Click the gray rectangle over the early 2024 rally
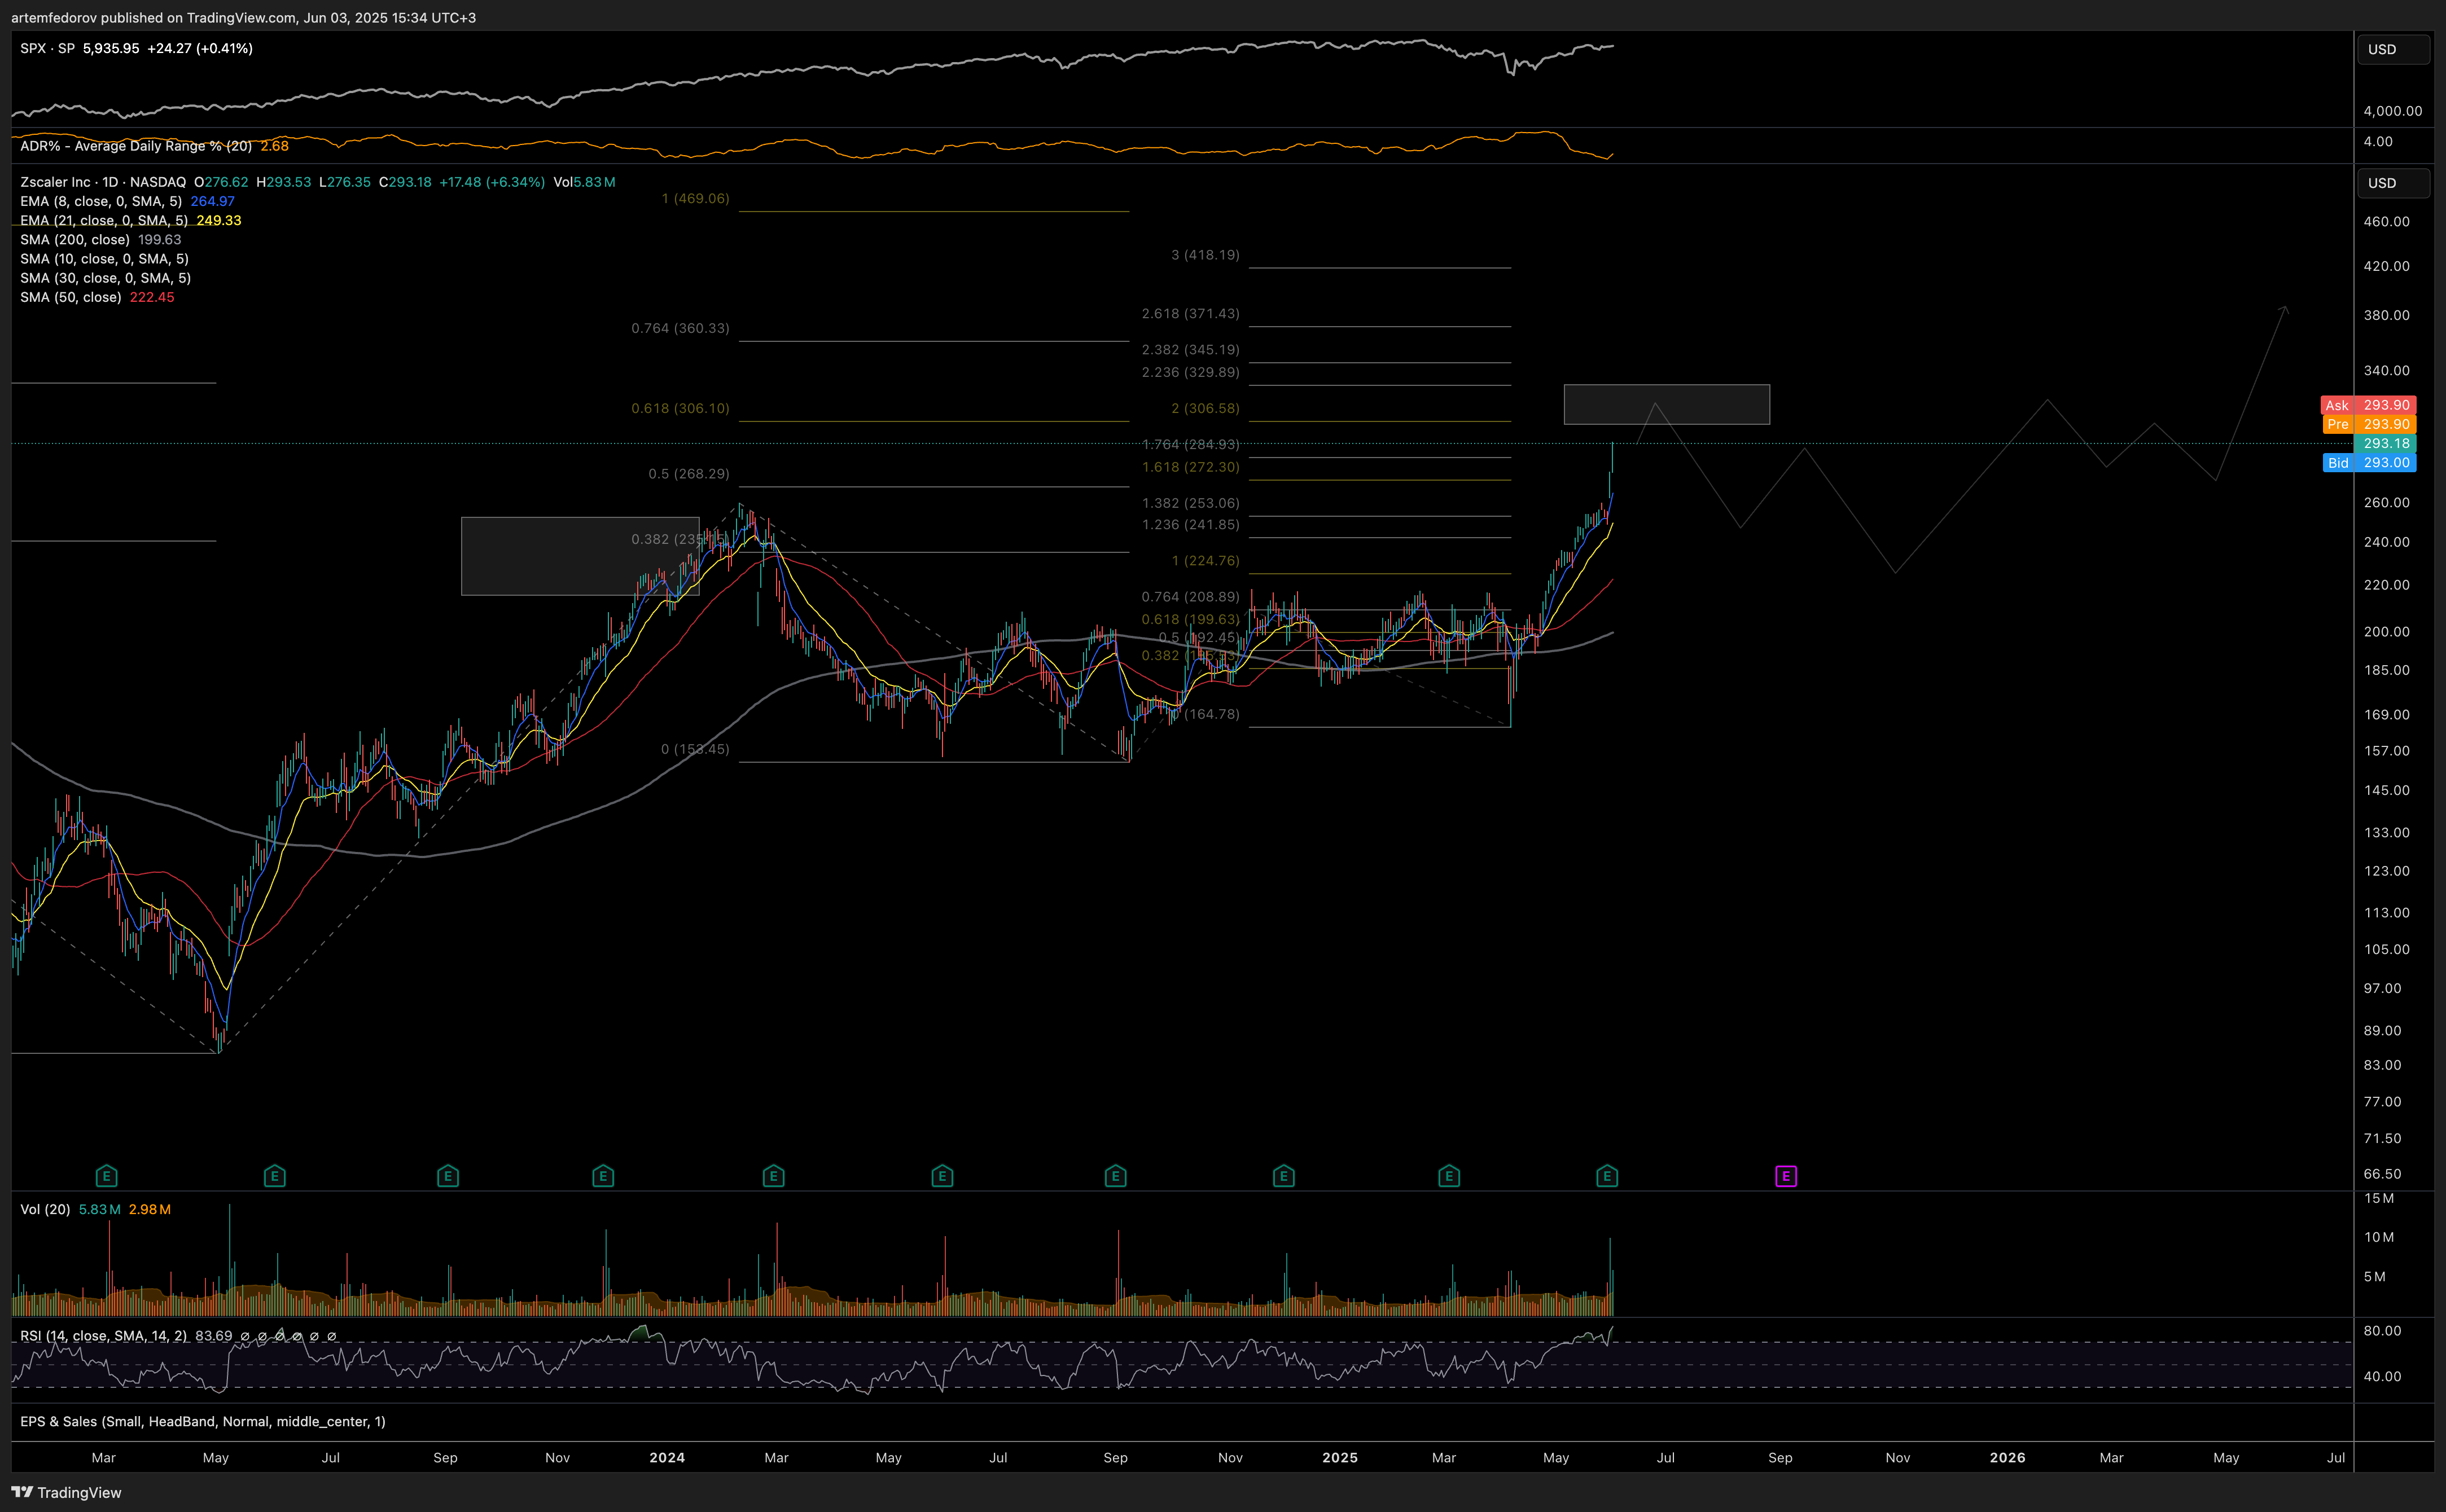The width and height of the screenshot is (2446, 1512). point(580,556)
